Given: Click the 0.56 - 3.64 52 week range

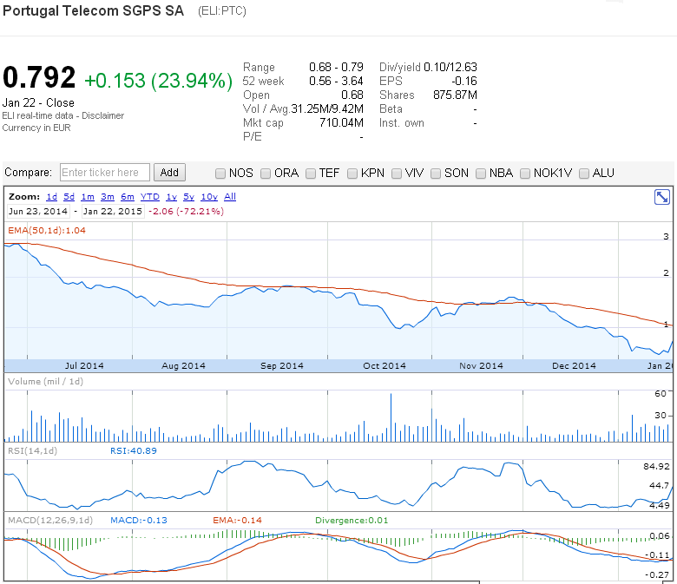Looking at the screenshot, I should tap(336, 82).
